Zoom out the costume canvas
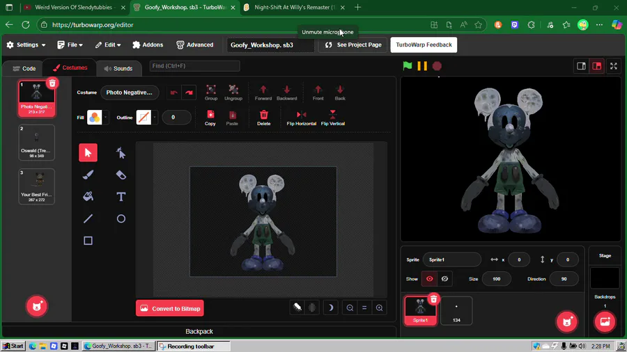 (350, 307)
